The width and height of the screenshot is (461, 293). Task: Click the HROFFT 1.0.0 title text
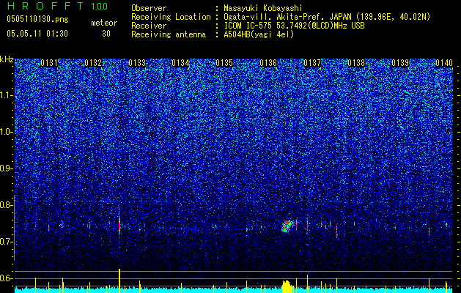(57, 6)
